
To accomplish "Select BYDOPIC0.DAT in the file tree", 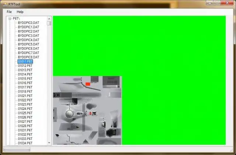I will [28, 23].
